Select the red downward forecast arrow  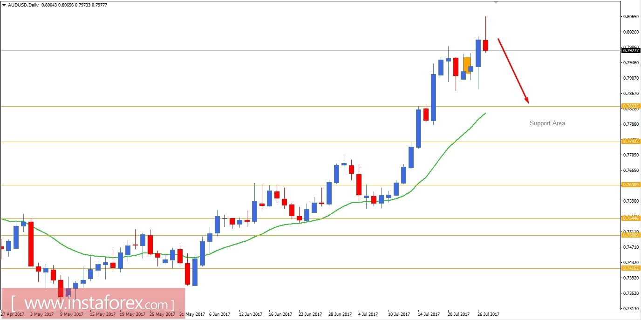coord(512,70)
